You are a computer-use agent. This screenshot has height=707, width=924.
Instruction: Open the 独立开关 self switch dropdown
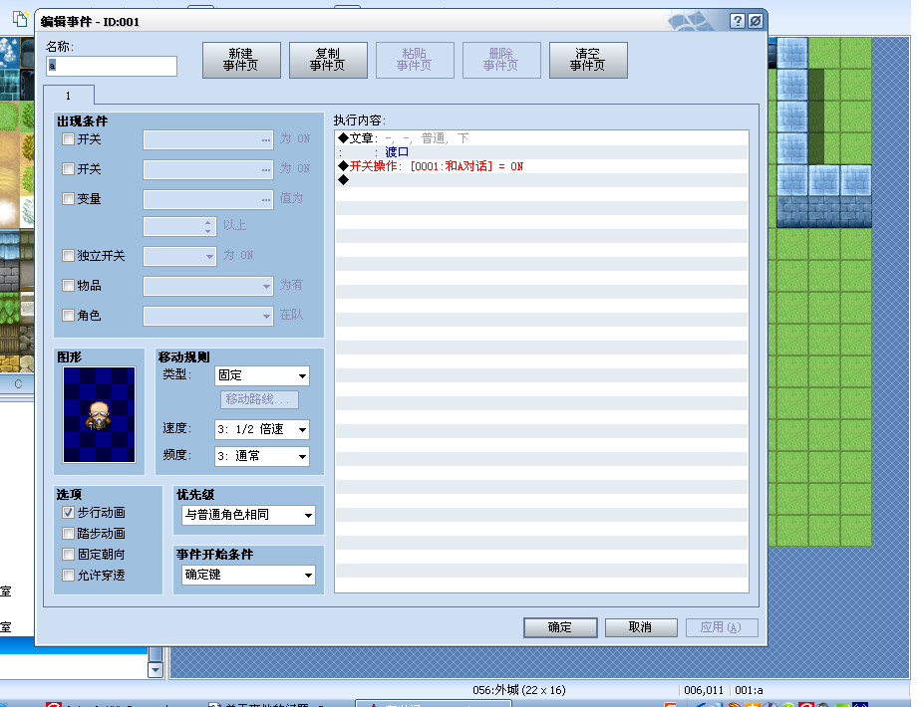click(x=180, y=256)
